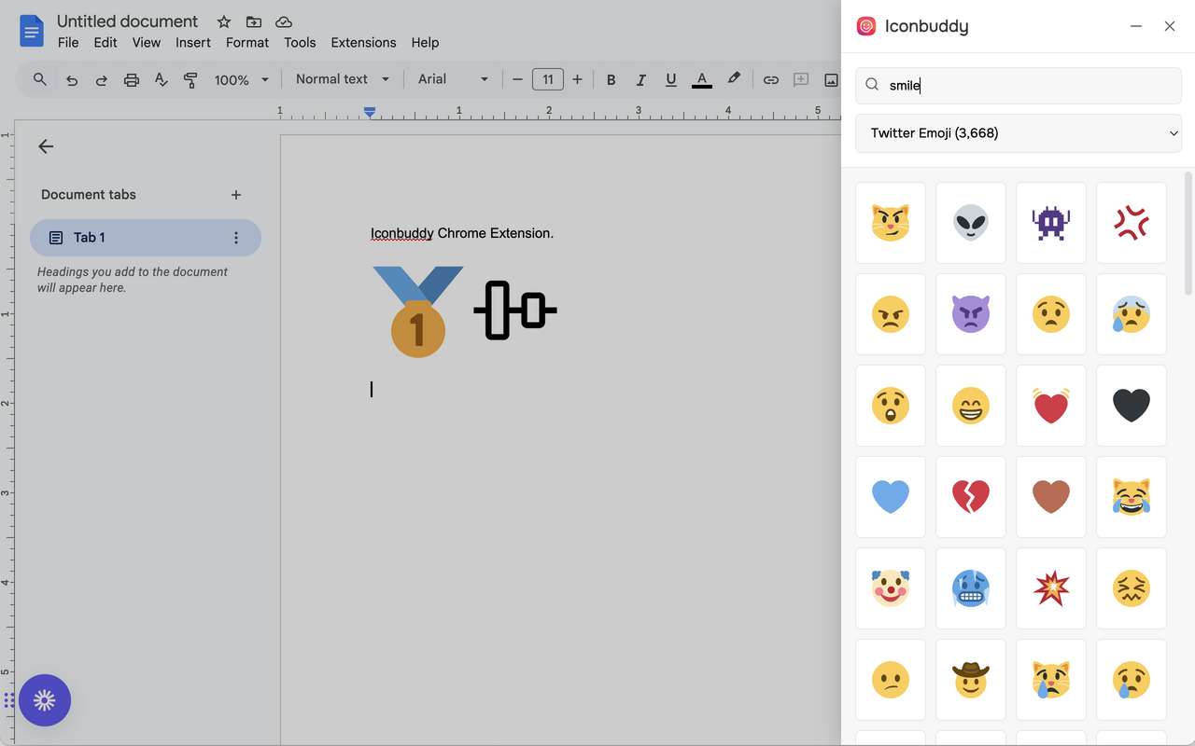Viewport: 1195px width, 746px height.
Task: Click the space invader emoji icon
Action: click(x=1051, y=223)
